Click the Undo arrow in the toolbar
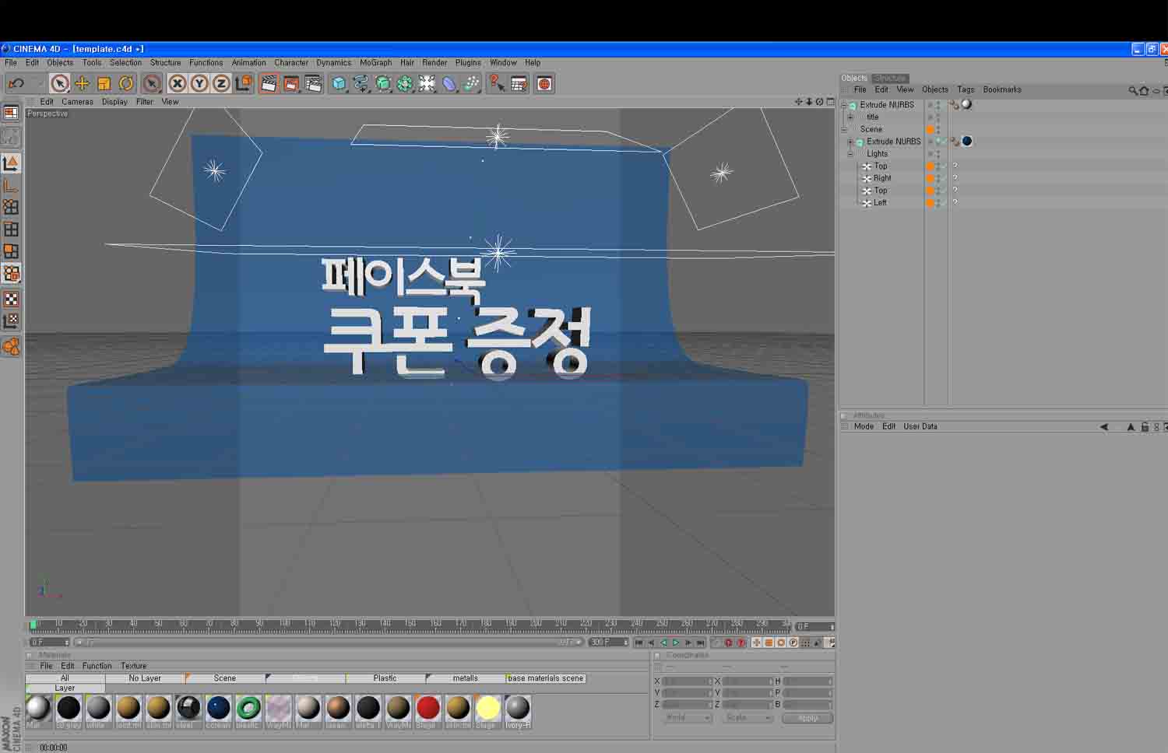The width and height of the screenshot is (1168, 753). click(16, 83)
